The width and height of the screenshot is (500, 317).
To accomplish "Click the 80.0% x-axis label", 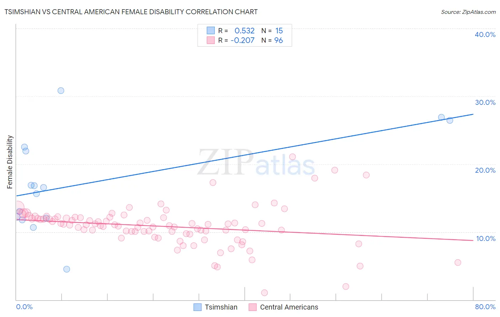I will [485, 307].
